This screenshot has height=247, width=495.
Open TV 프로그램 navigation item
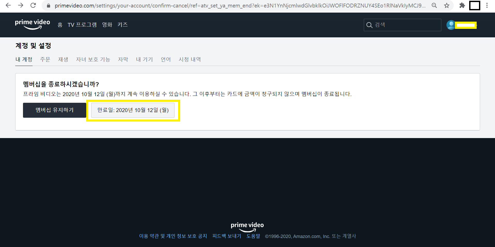[x=82, y=25]
